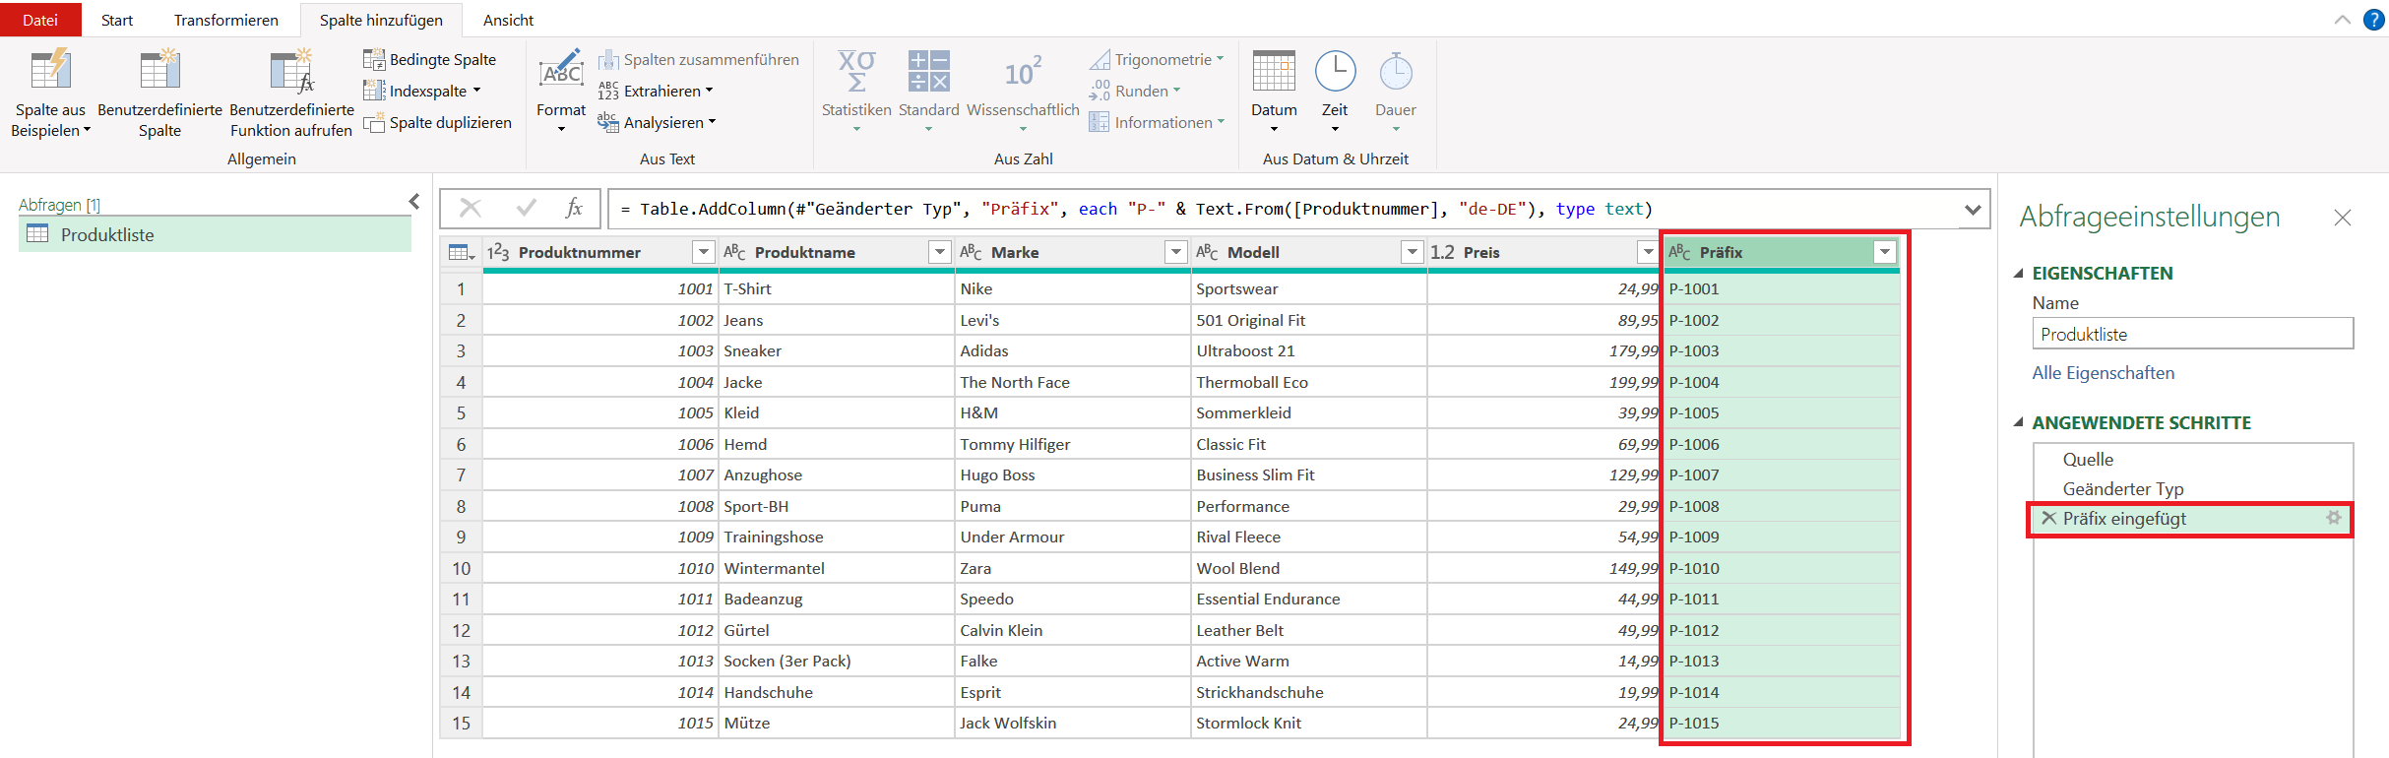Click Spalten zusammenführen

tap(699, 59)
